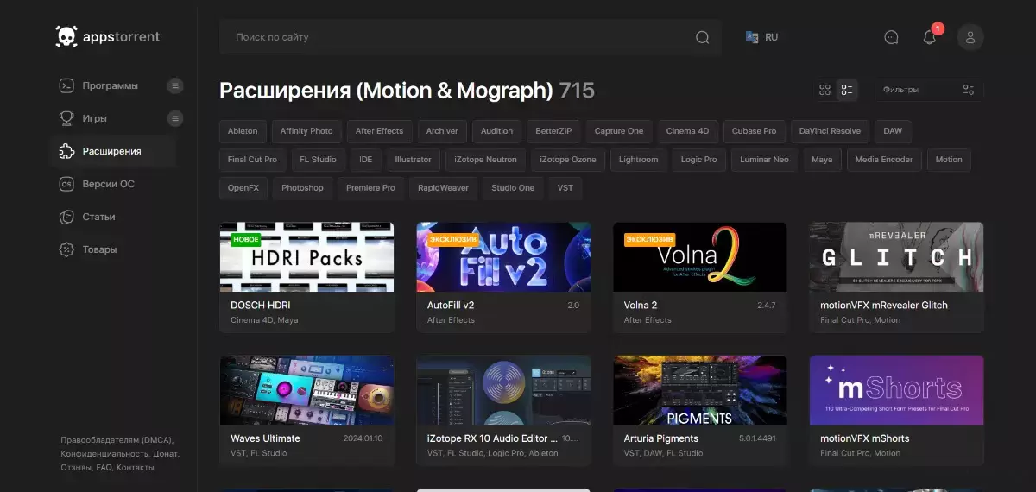The width and height of the screenshot is (1036, 492).
Task: Open the Фильтры dropdown
Action: point(929,90)
